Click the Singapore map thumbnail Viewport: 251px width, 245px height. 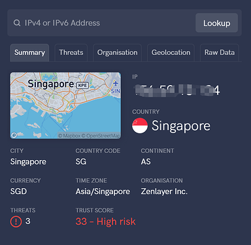[x=65, y=105]
